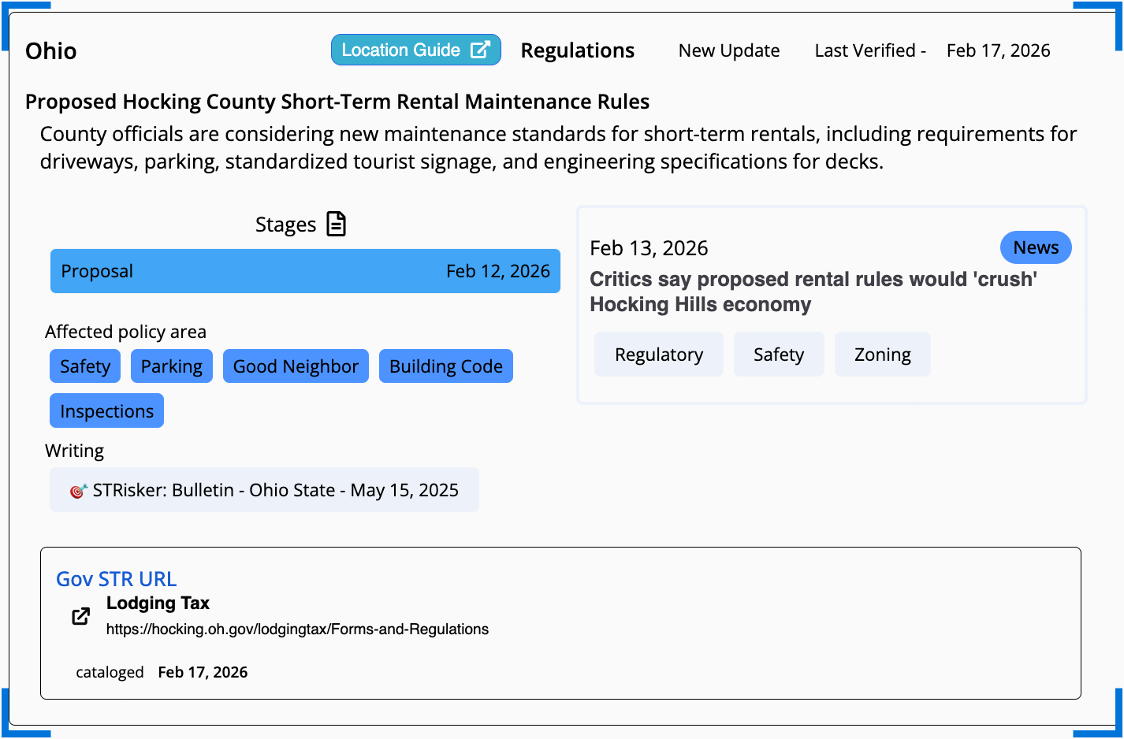Viewport: 1124px width, 739px height.
Task: Click the Building Code tag
Action: 445,366
